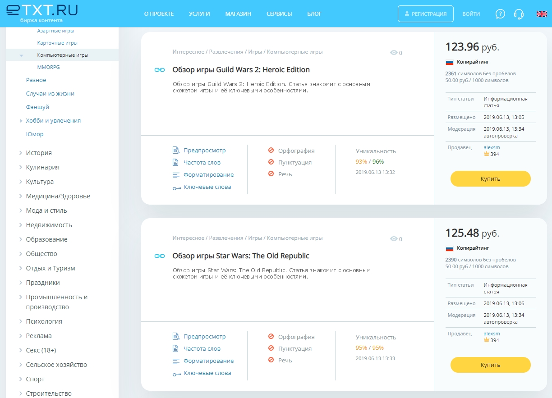Viewport: 552px width, 398px height.
Task: Open the О ПРОЕКТЕ menu
Action: [159, 14]
